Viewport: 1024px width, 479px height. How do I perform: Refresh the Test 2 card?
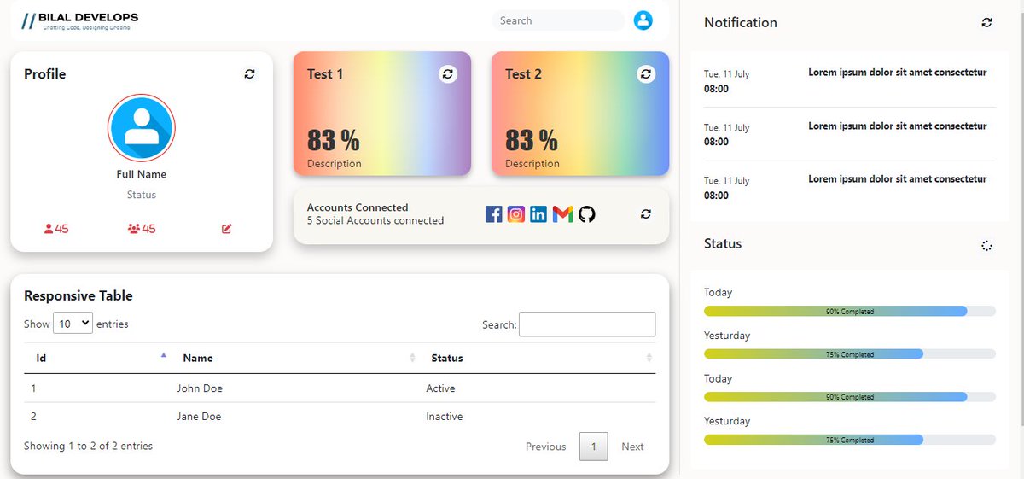(x=646, y=74)
